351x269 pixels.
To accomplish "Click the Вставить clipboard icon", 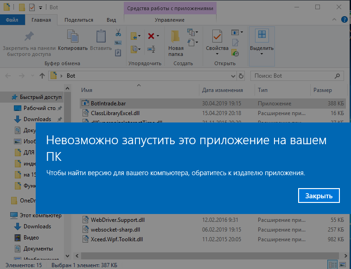I will [x=101, y=36].
